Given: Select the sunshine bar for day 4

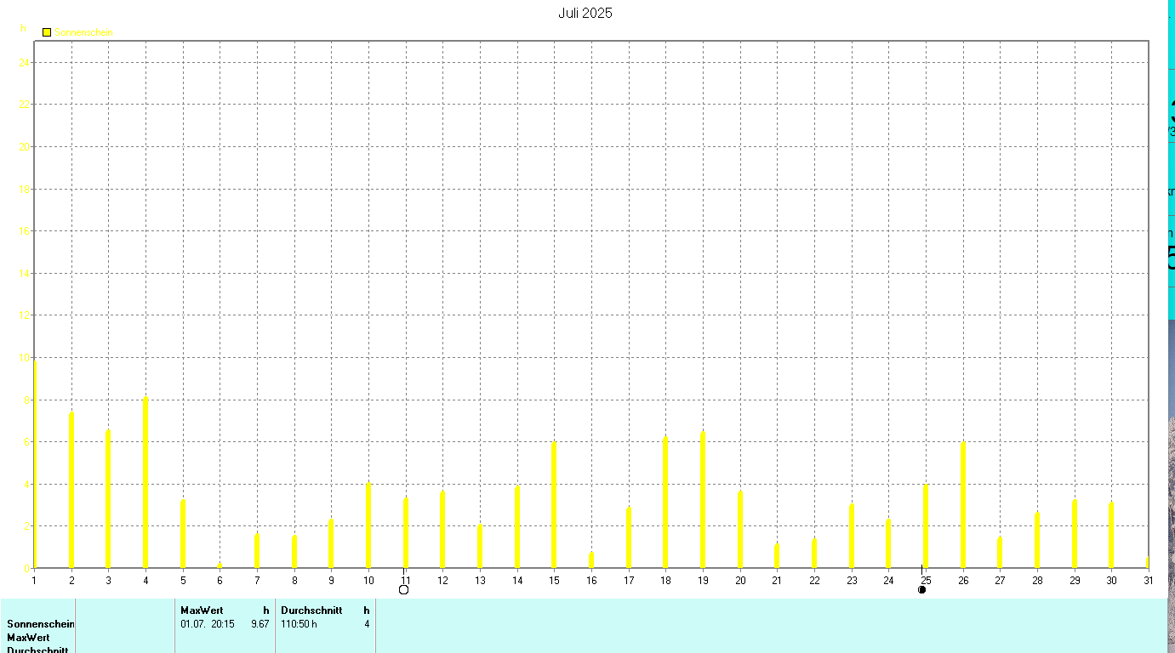Looking at the screenshot, I should click(145, 482).
